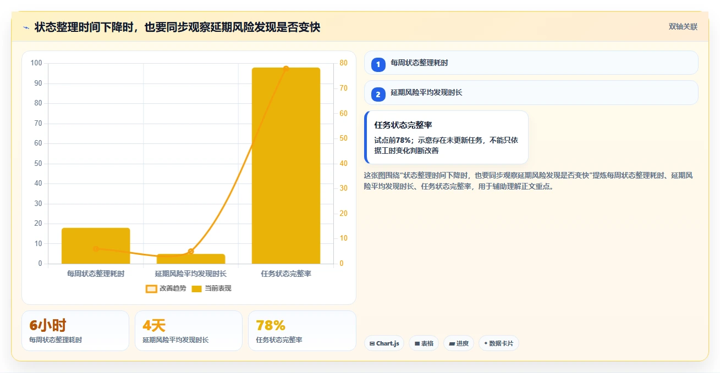Click the Chart.js tag
This screenshot has height=373, width=720.
tap(384, 343)
